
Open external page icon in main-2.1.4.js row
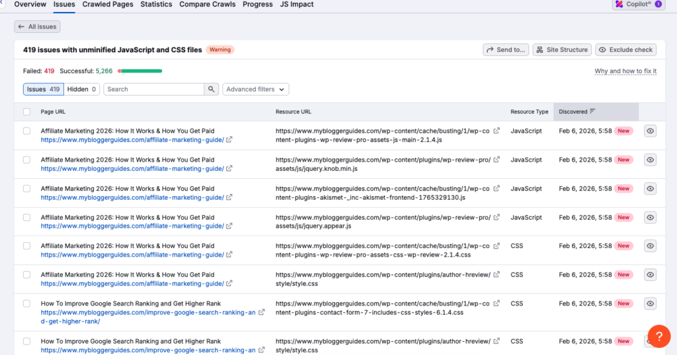tap(229, 140)
